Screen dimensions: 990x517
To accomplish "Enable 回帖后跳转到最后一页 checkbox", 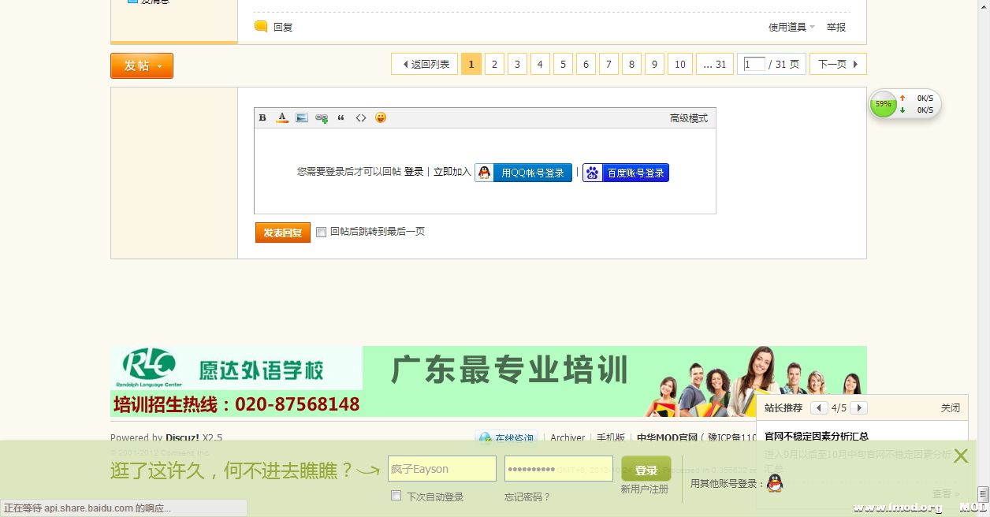I will [321, 232].
